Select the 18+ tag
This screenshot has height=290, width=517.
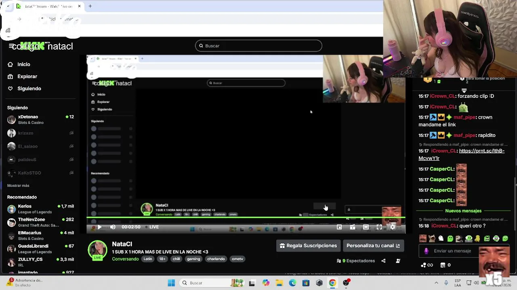(162, 259)
